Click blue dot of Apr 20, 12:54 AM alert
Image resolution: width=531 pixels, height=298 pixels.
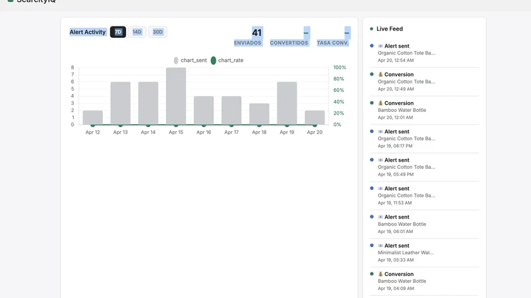(372, 46)
